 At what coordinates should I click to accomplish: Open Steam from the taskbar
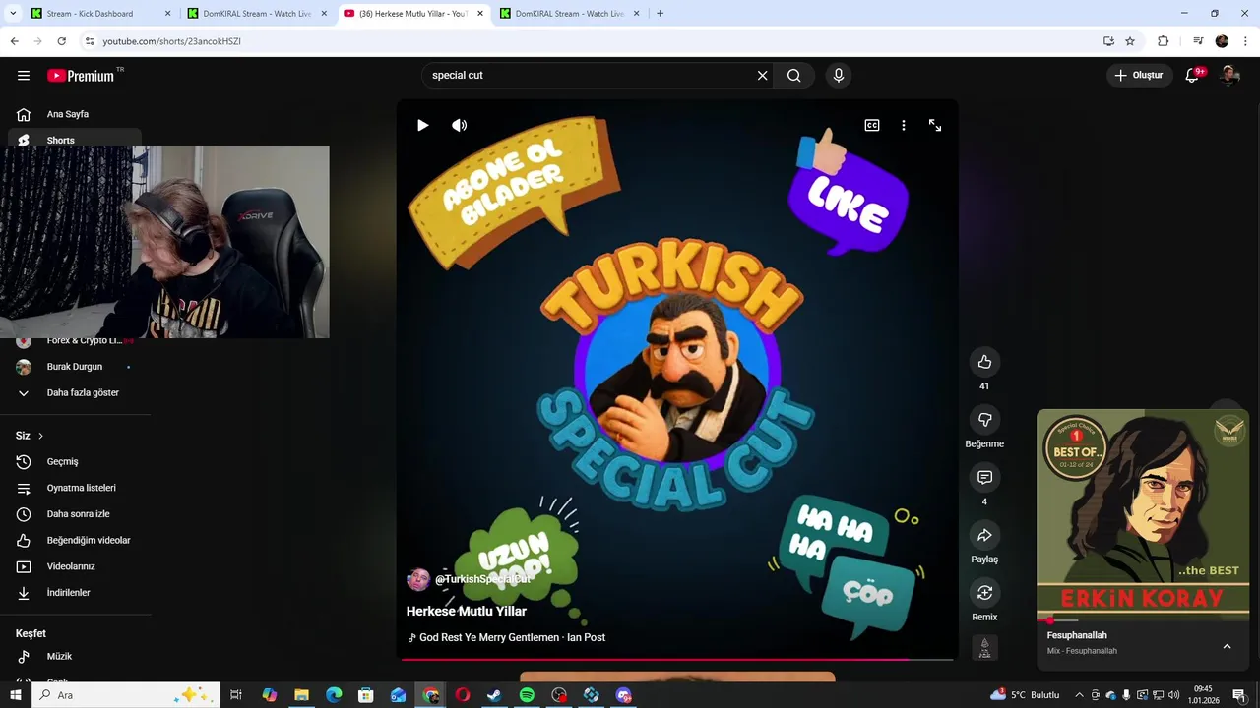tap(494, 695)
